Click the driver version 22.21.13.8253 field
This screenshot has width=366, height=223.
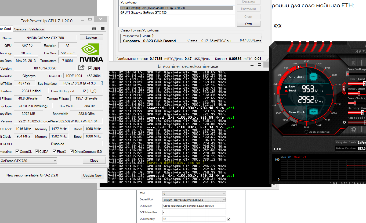click(x=58, y=121)
